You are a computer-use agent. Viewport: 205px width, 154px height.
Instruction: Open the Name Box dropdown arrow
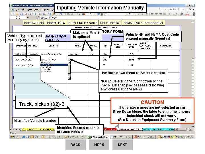click(28, 18)
